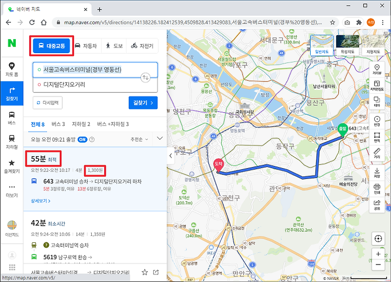The width and height of the screenshot is (391, 282).
Task: Click the 643 bus label on the map
Action: (x=358, y=129)
